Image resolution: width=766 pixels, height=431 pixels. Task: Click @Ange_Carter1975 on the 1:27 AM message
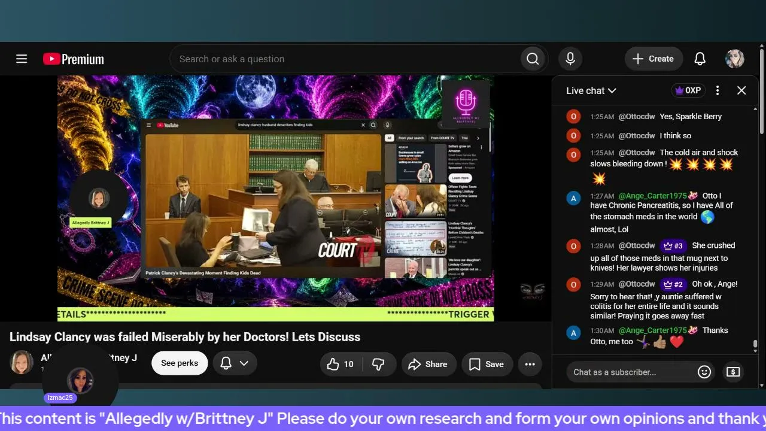tap(653, 196)
